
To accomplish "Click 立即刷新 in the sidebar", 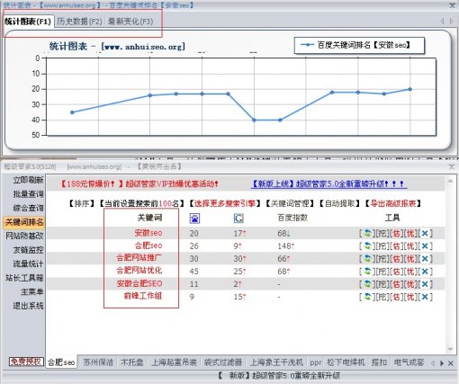I will point(28,180).
